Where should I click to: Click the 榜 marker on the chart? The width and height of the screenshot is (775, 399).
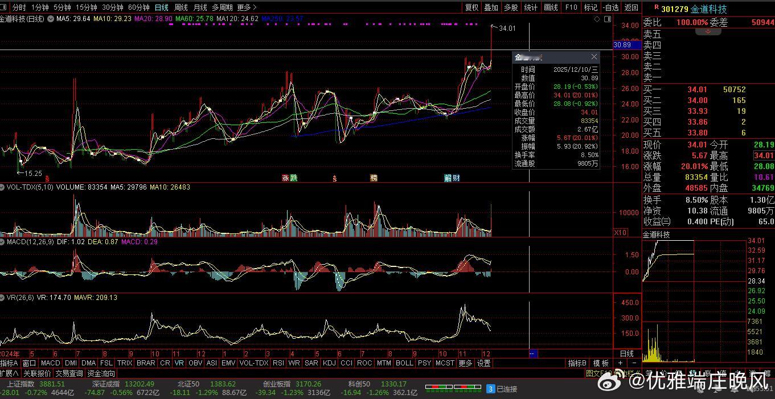(374, 178)
